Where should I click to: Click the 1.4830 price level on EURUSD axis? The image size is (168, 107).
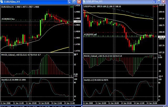(77, 32)
